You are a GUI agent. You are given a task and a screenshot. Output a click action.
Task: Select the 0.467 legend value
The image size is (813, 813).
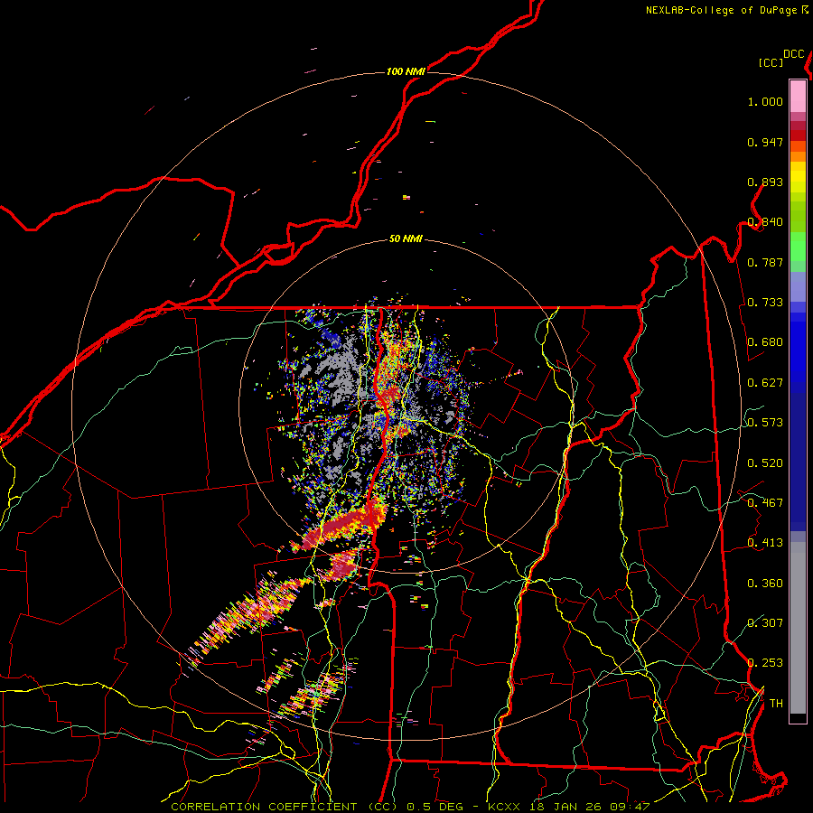tap(765, 503)
